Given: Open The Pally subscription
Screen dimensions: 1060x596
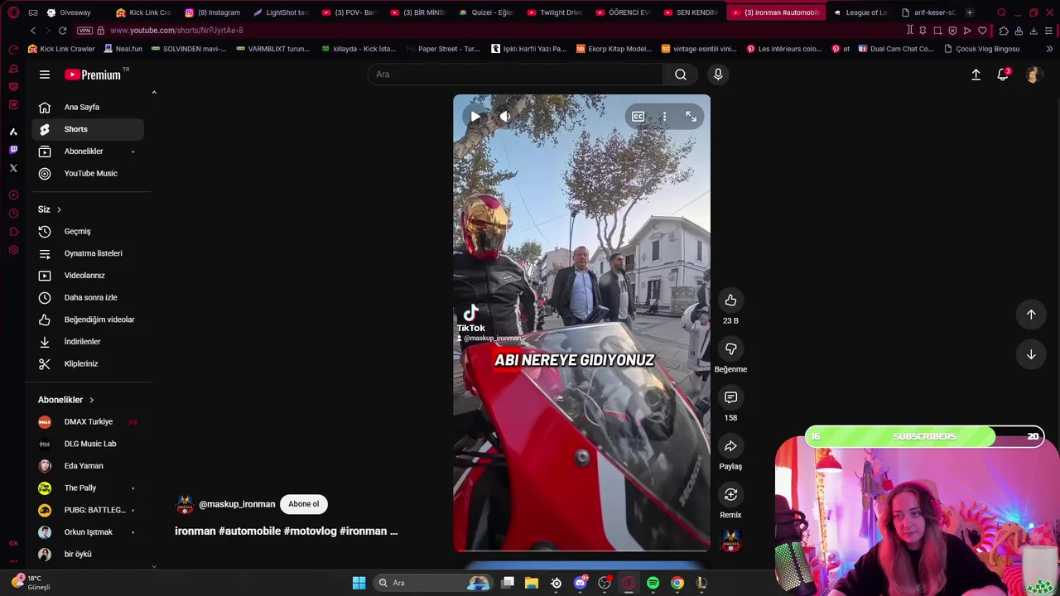Looking at the screenshot, I should (88, 488).
